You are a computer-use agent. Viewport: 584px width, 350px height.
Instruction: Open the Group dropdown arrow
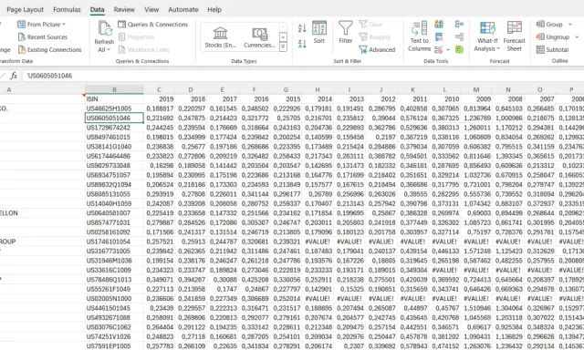pos(569,25)
